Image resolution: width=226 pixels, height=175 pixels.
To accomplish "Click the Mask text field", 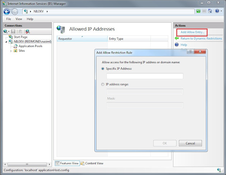I will 145,105.
